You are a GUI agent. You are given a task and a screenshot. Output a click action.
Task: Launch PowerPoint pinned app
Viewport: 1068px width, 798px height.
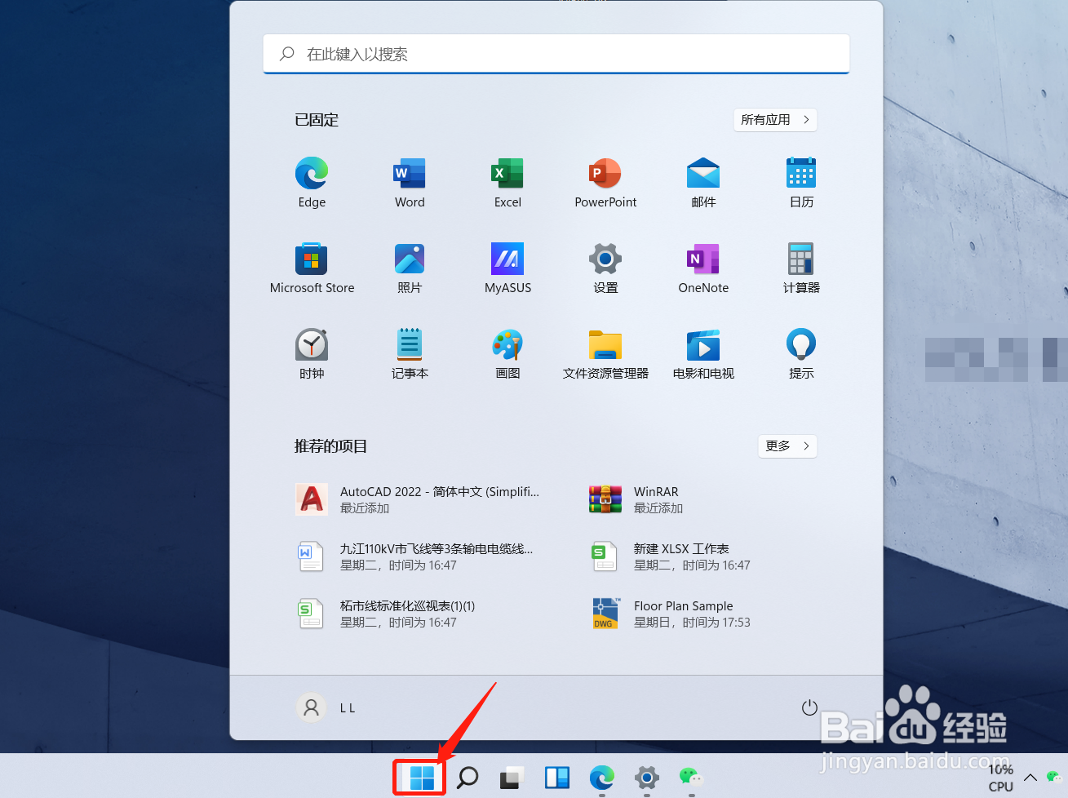(605, 183)
